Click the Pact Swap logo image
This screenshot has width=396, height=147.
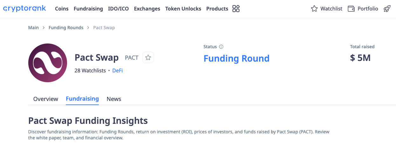pyautogui.click(x=48, y=63)
